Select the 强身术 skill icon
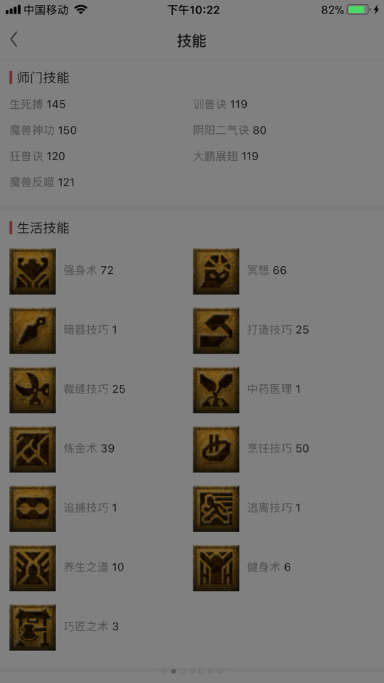 point(33,271)
